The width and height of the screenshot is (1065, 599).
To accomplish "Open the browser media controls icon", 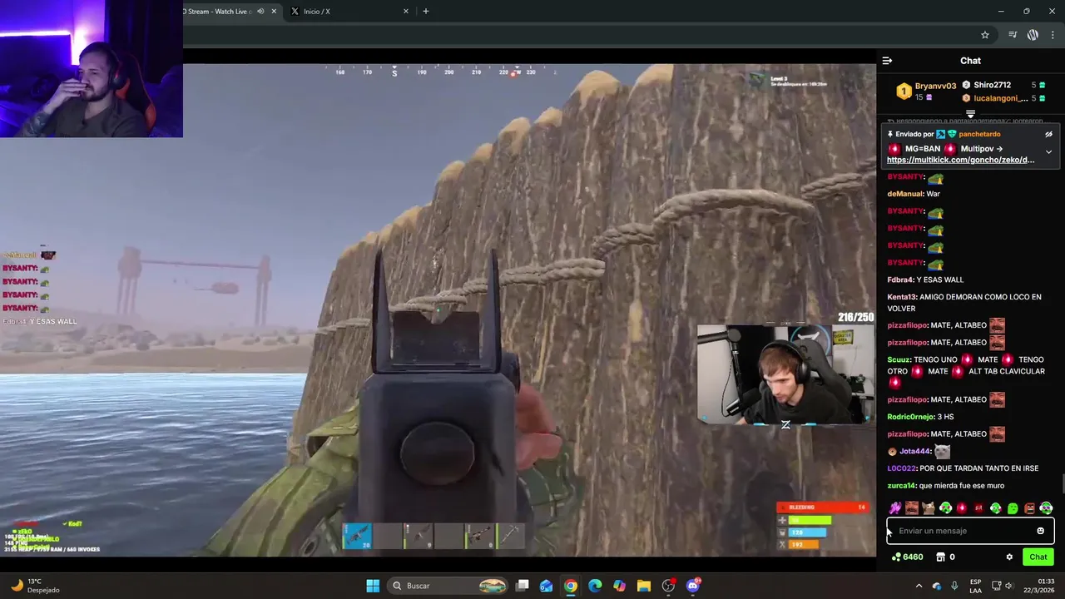I will (1013, 35).
